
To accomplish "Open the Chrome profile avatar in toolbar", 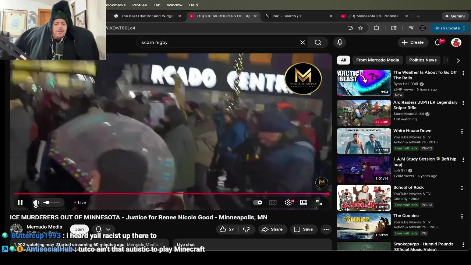I will pyautogui.click(x=422, y=28).
